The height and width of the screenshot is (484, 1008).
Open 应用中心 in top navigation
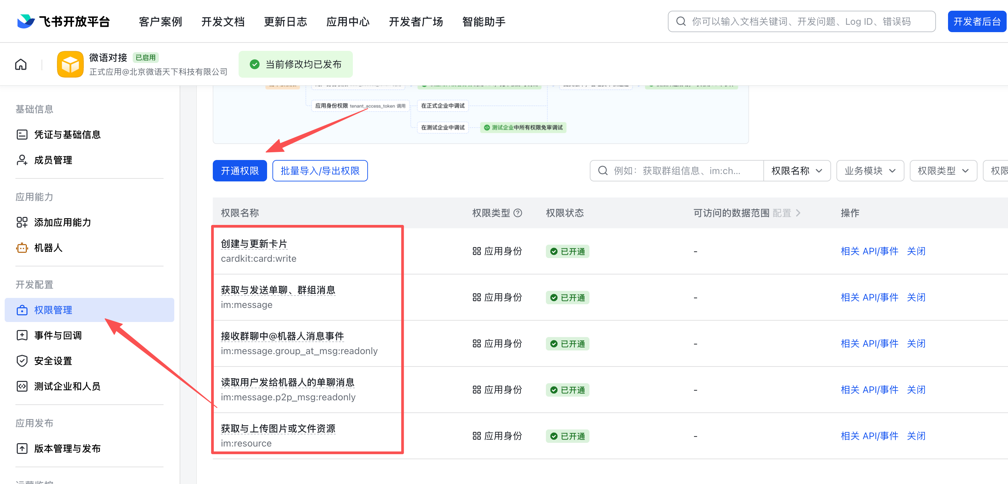point(348,21)
